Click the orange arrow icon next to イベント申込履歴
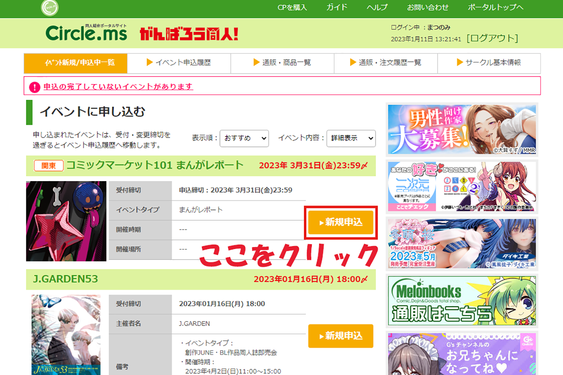563x375 pixels. [149, 63]
